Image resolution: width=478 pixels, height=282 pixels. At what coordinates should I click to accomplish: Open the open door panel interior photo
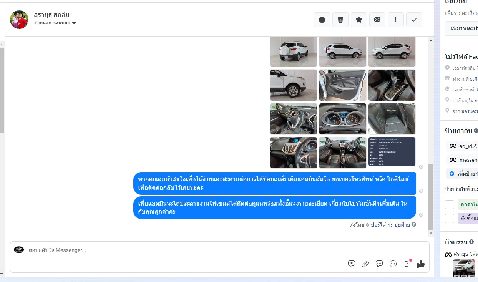(x=343, y=85)
